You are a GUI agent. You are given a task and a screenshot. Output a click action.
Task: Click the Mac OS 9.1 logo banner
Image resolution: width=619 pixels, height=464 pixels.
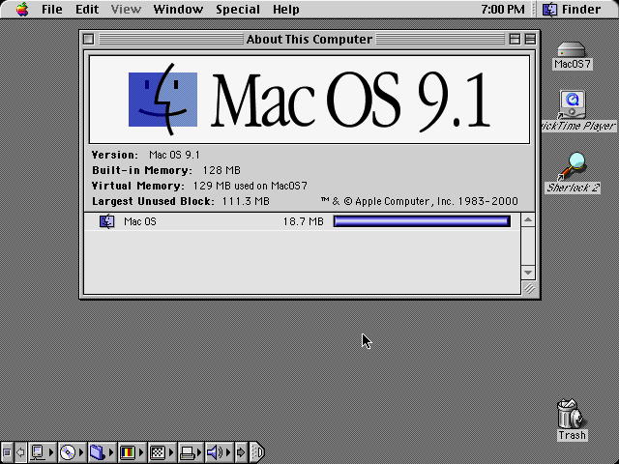(309, 100)
